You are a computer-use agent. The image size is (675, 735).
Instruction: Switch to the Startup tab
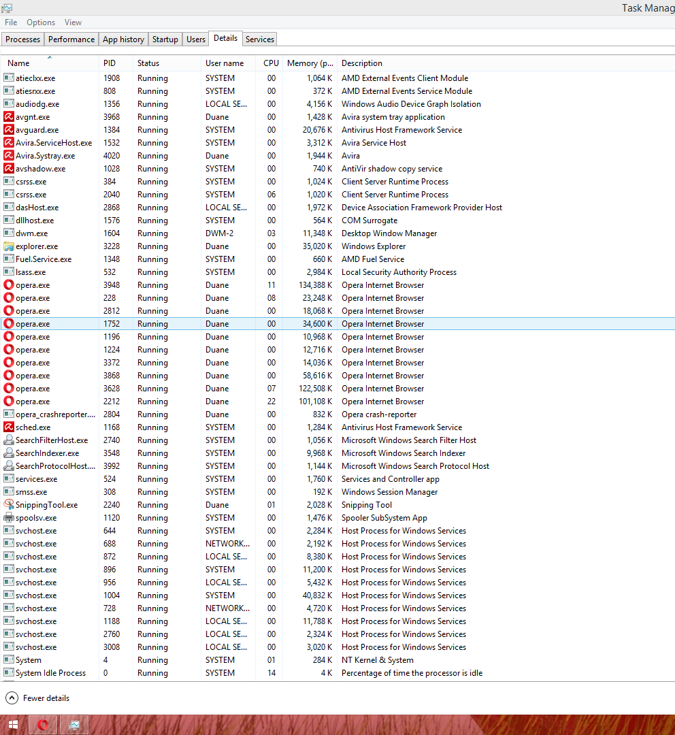coord(165,39)
